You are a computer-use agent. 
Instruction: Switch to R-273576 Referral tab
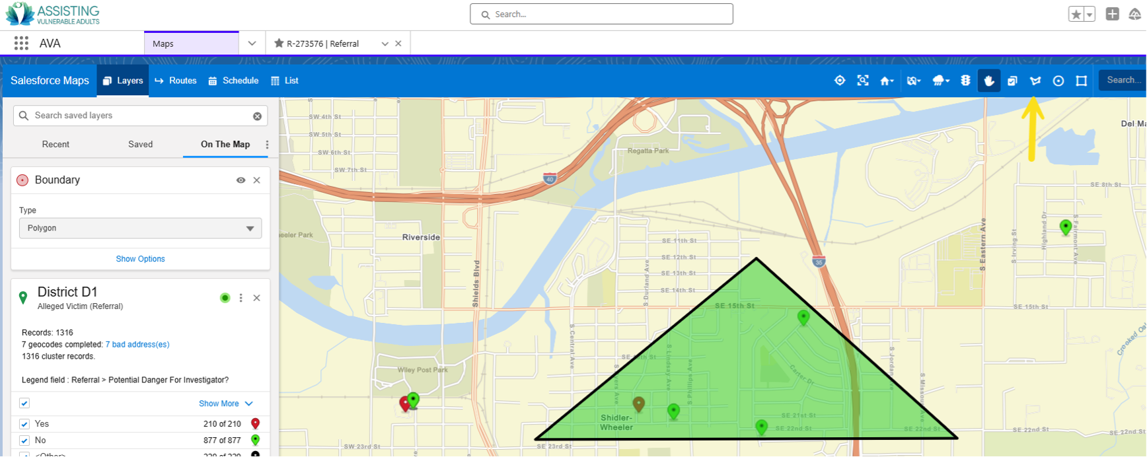[323, 44]
